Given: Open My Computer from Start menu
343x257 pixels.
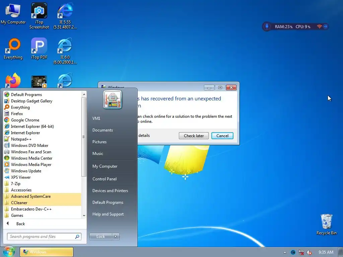Looking at the screenshot, I should coord(105,166).
